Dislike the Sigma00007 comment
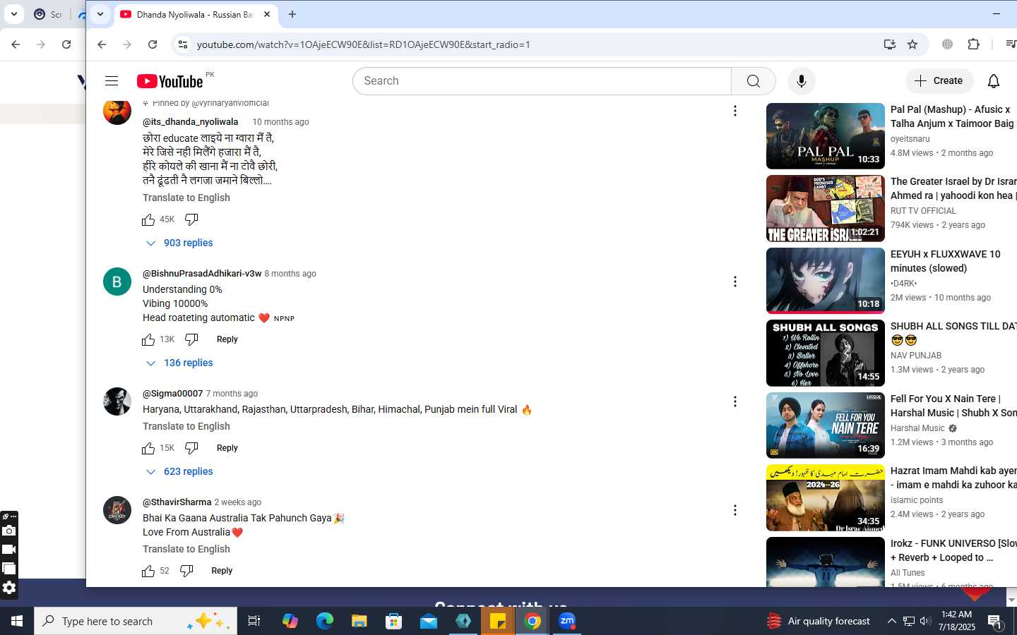The image size is (1017, 635). pos(191,448)
